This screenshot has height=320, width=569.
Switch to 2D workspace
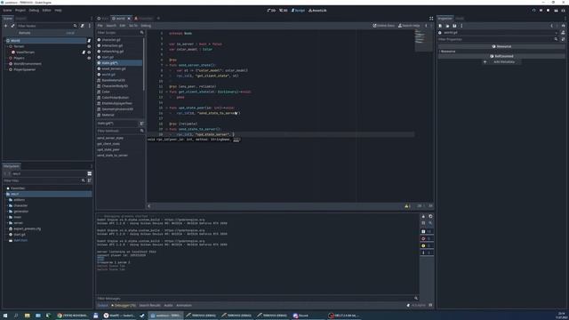(271, 11)
